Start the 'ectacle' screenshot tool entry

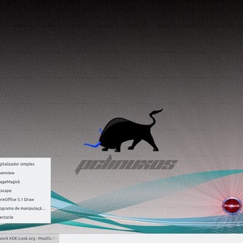pyautogui.click(x=25, y=217)
